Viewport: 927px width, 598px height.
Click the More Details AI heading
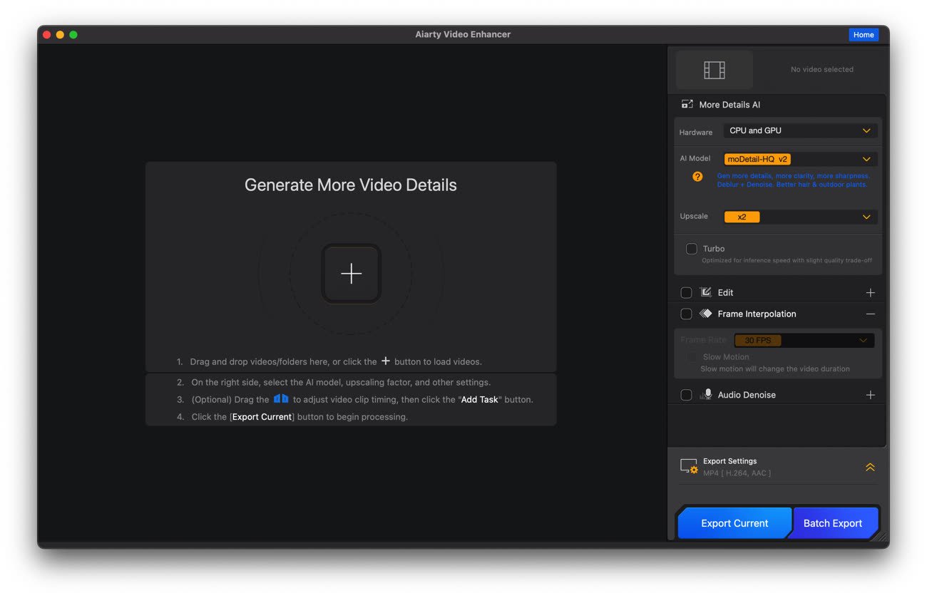729,105
